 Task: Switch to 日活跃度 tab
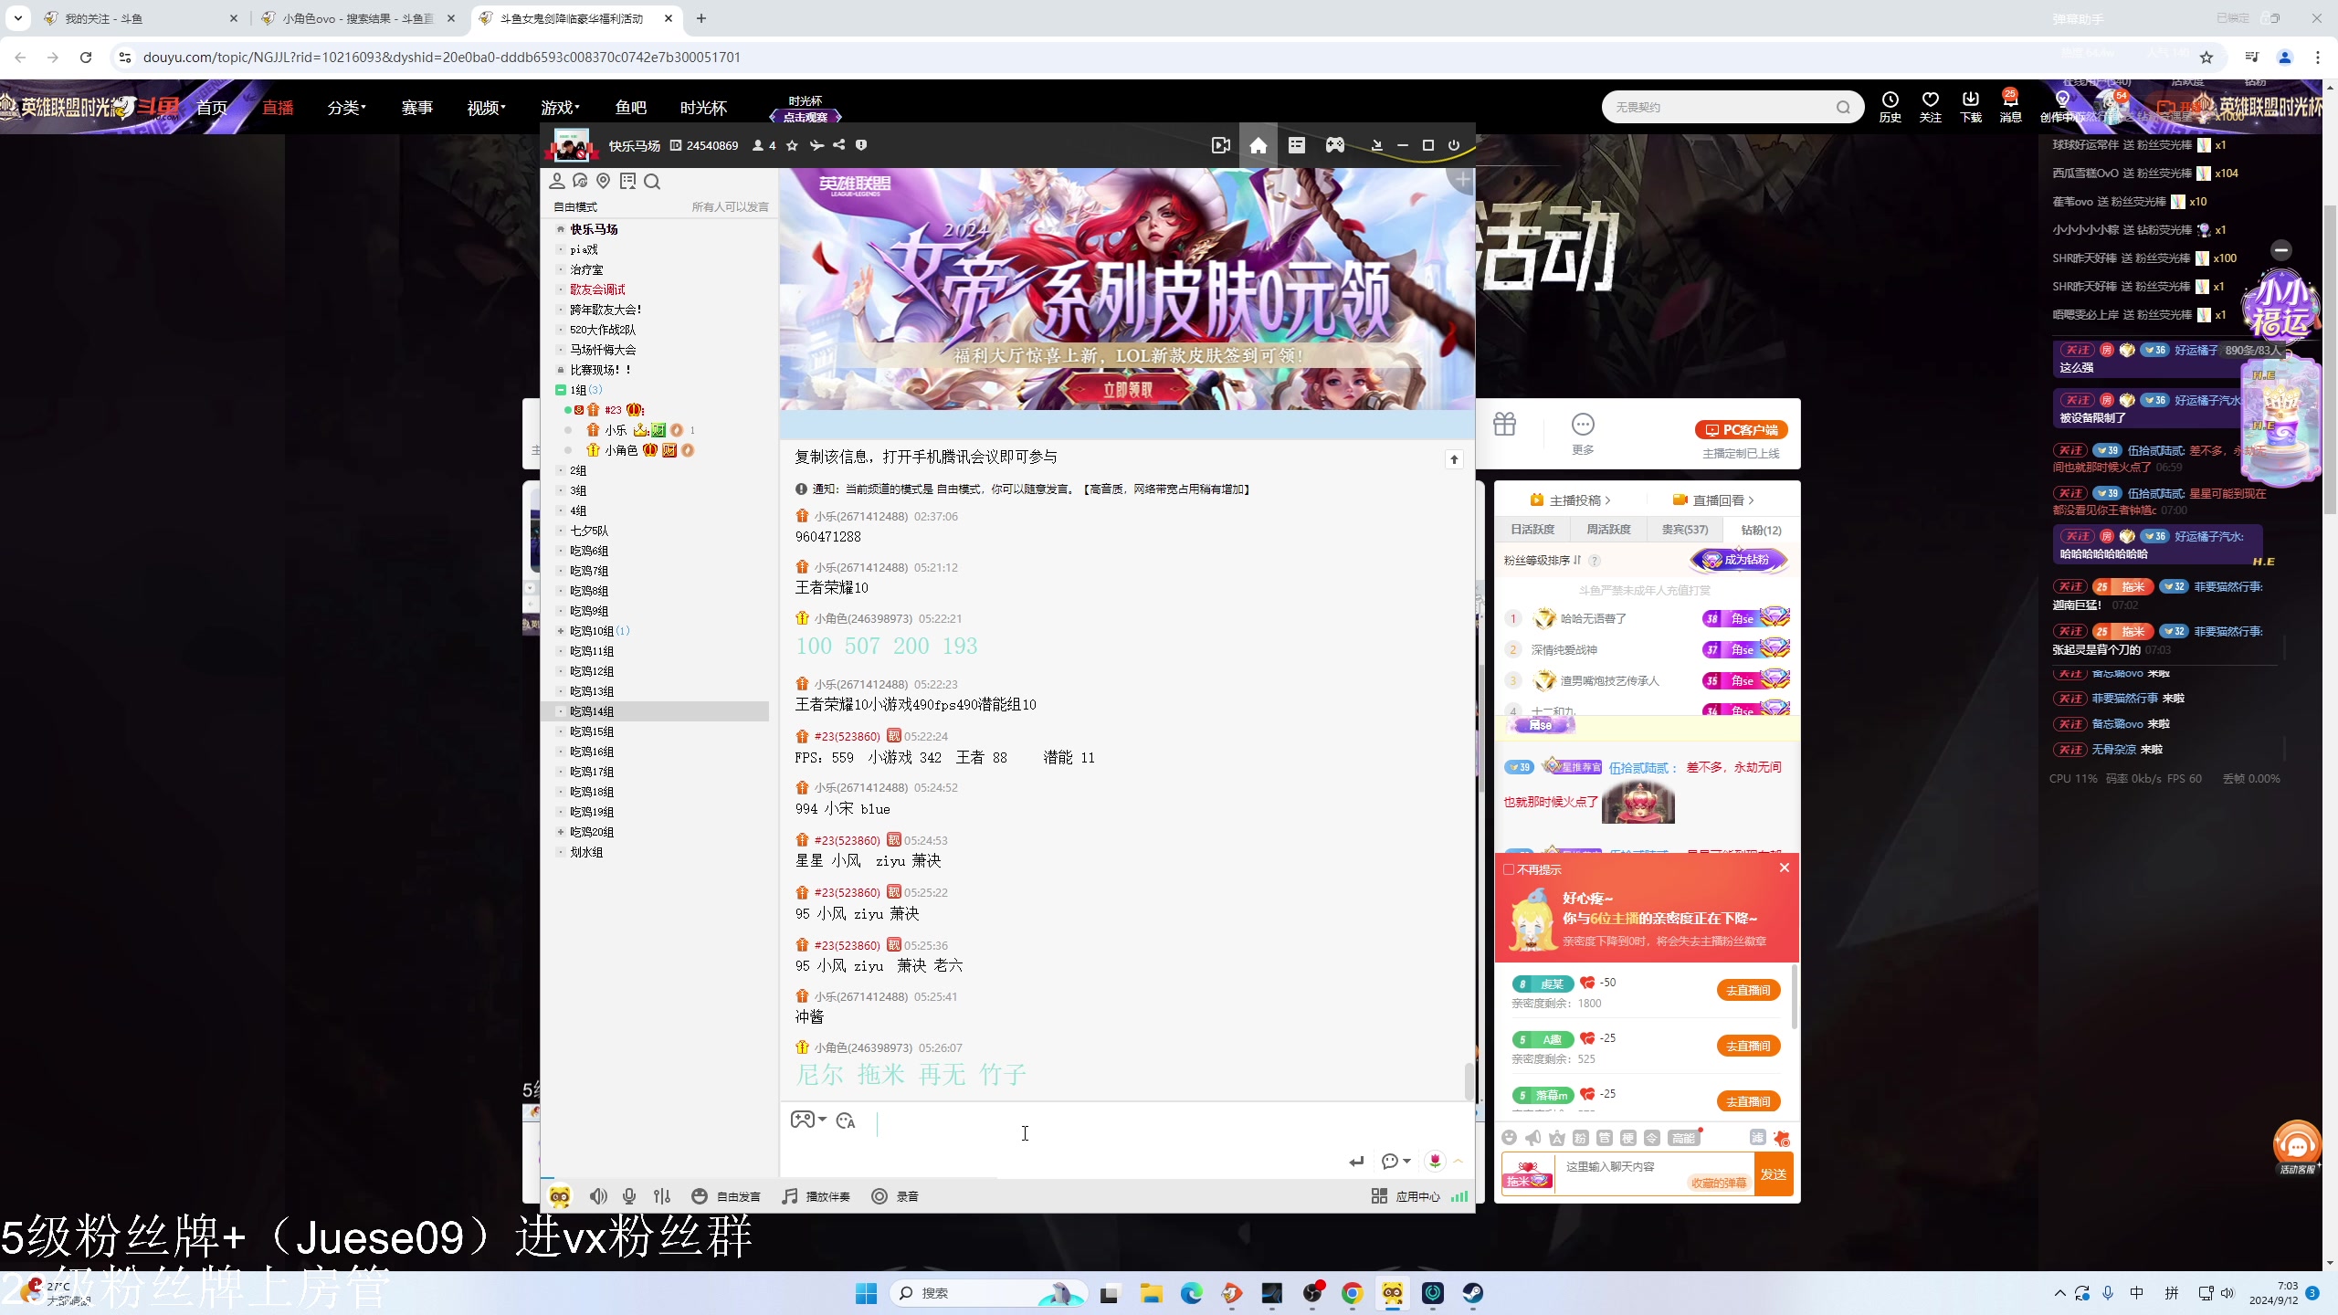coord(1532,530)
